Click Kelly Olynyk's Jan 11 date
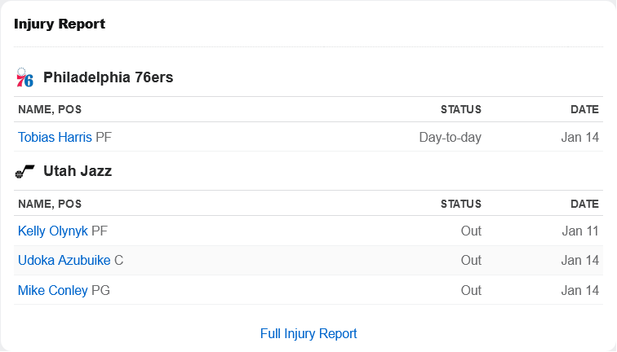 580,231
